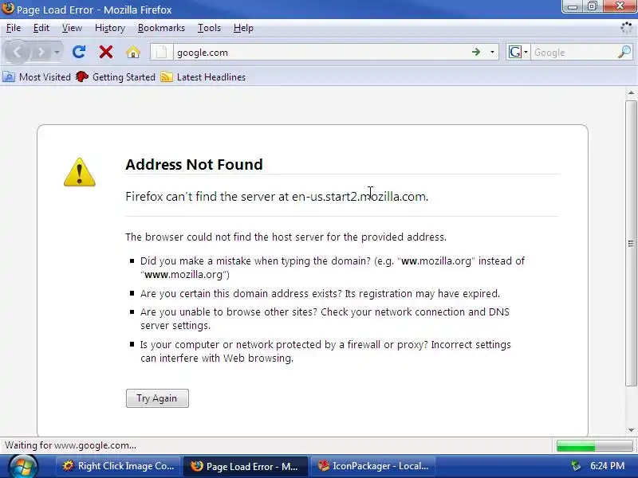638x478 pixels.
Task: Open the Most Visited bookmarks folder
Action: coord(37,76)
